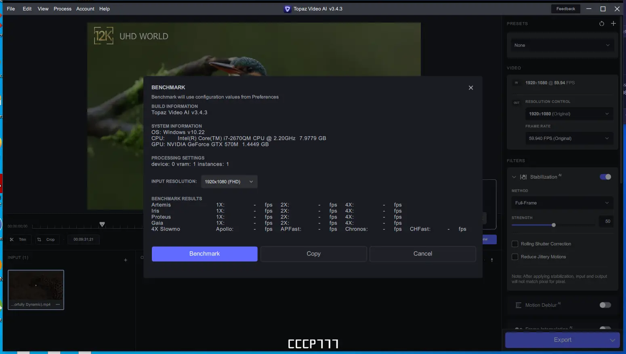The width and height of the screenshot is (626, 354).
Task: Open the Process menu
Action: pyautogui.click(x=63, y=9)
